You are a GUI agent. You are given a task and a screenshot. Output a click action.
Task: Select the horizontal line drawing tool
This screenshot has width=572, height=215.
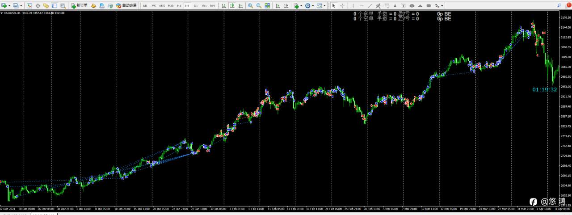[x=362, y=5]
